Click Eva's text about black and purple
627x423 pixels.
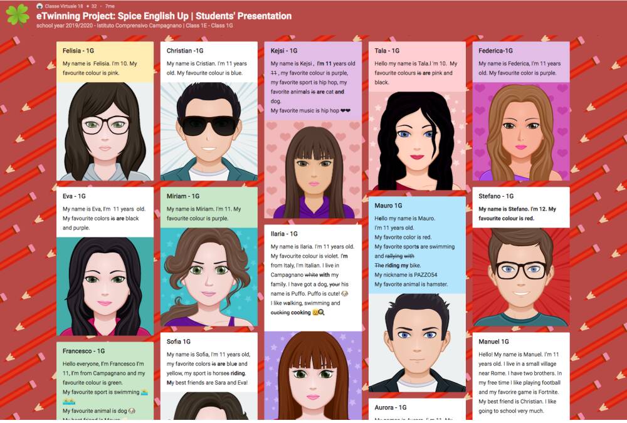pos(104,218)
